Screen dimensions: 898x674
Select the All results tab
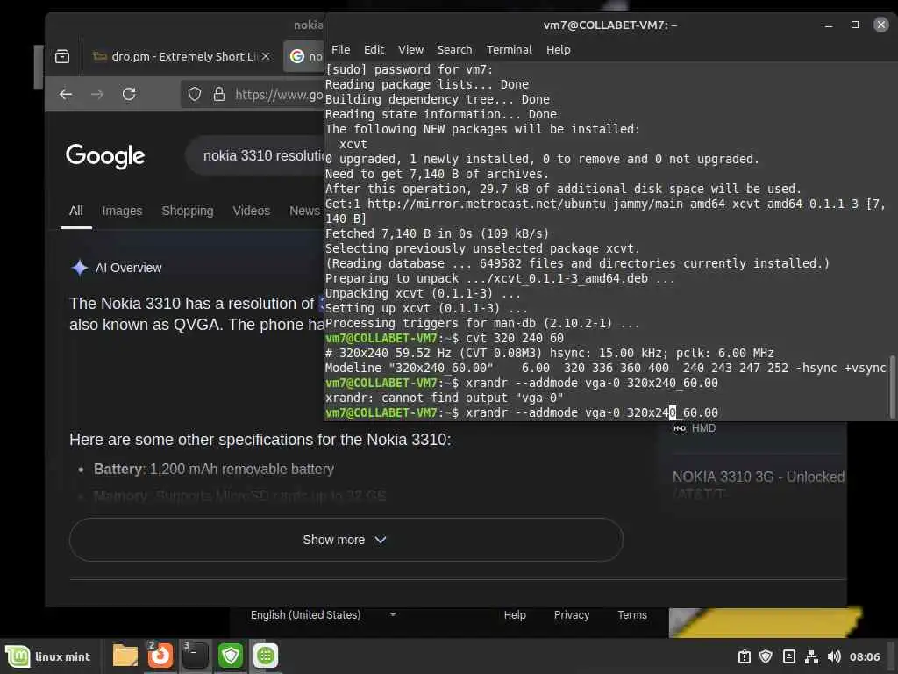coord(76,211)
